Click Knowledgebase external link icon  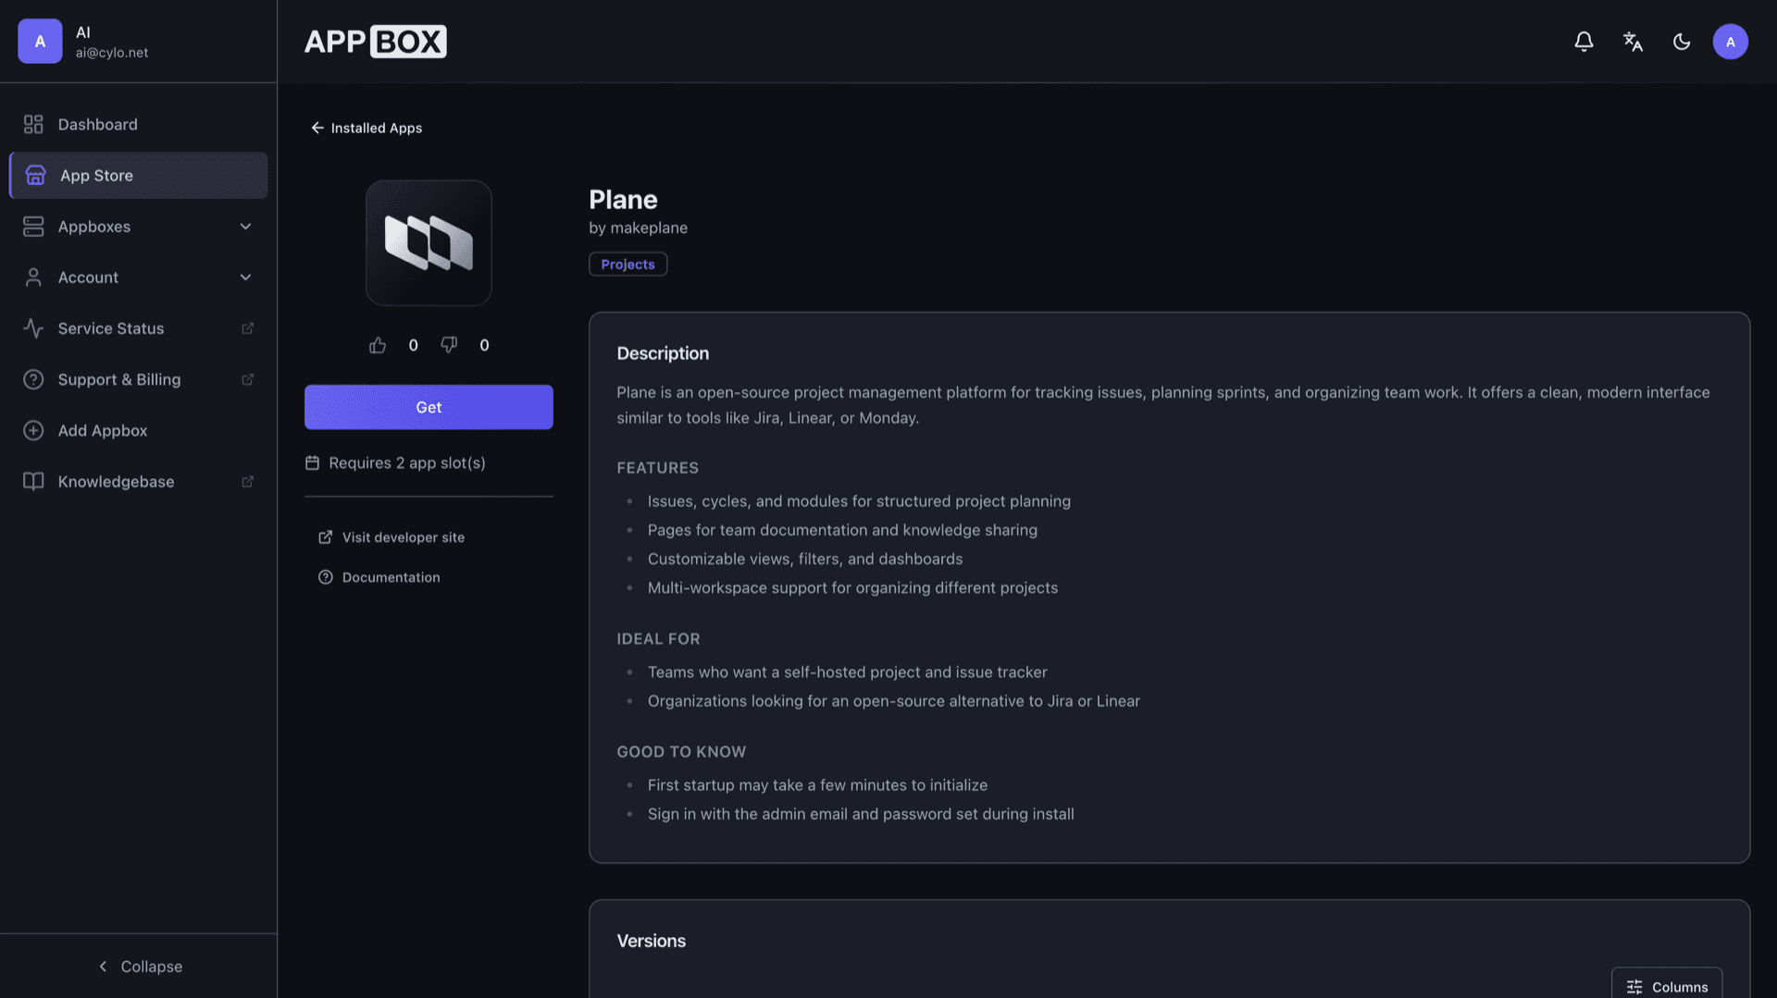tap(247, 481)
